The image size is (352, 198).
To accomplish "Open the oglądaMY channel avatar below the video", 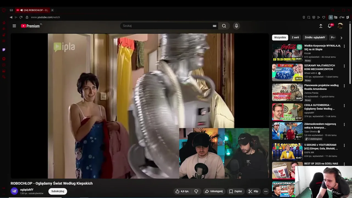I will (x=14, y=191).
